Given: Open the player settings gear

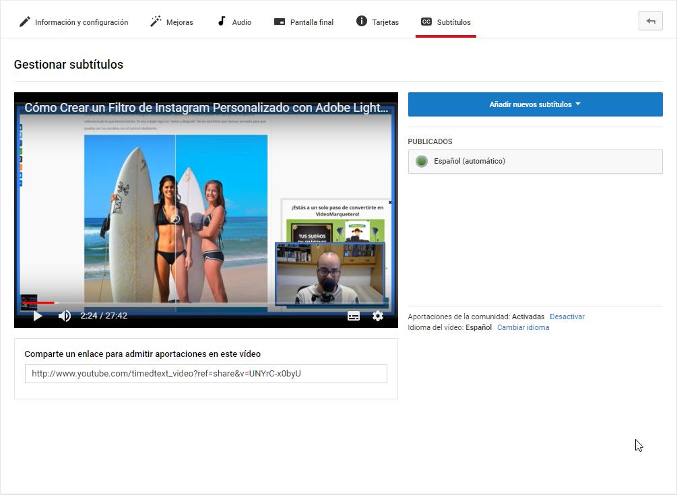Looking at the screenshot, I should coord(378,316).
